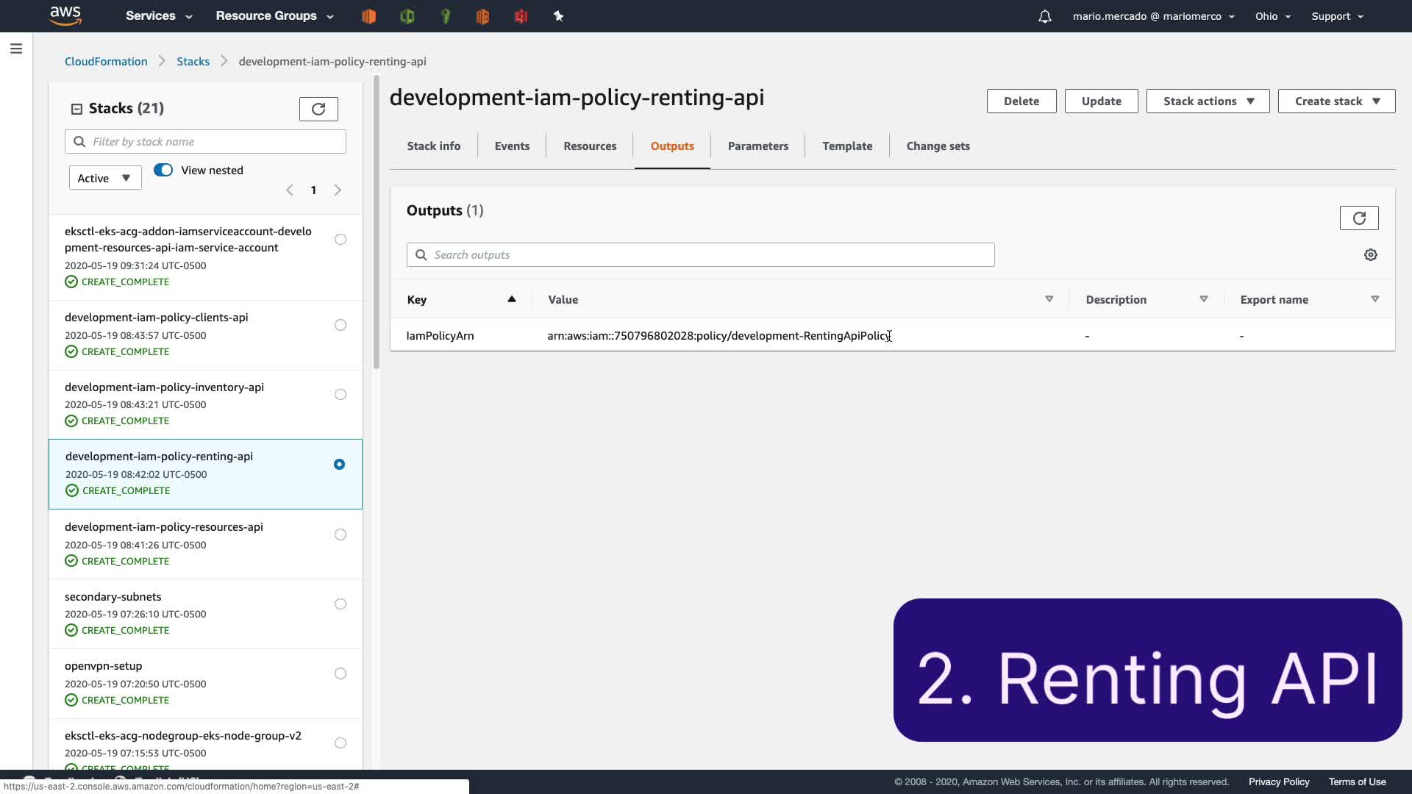Go to next page of stacks

[338, 190]
